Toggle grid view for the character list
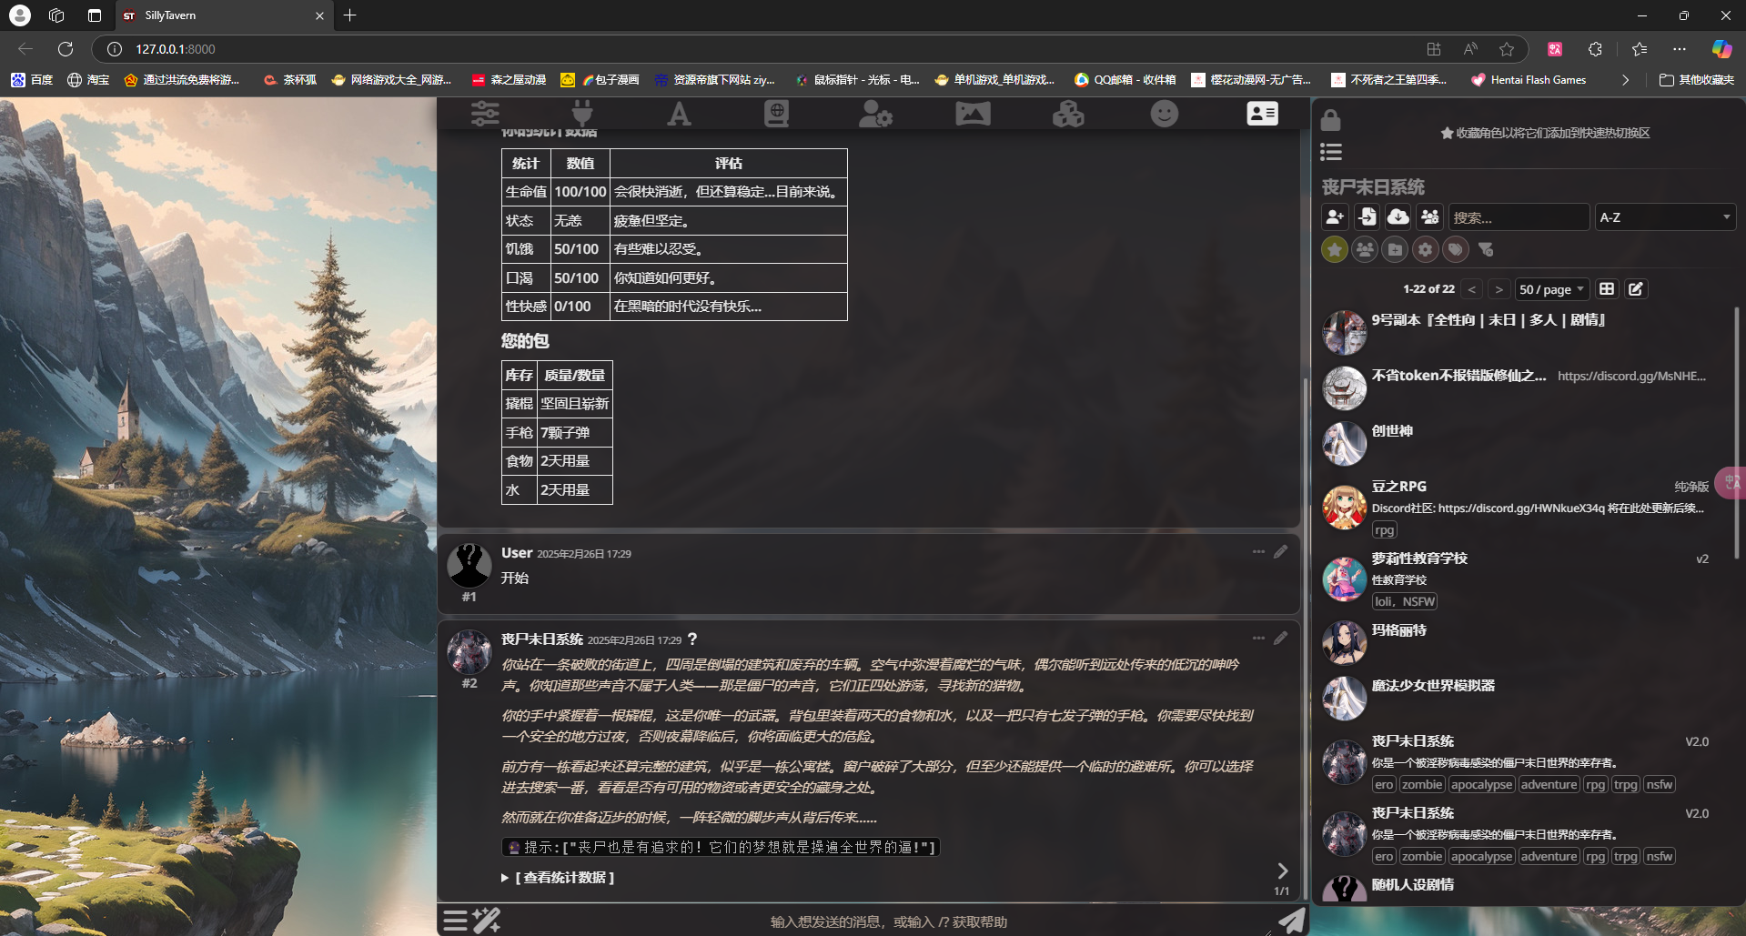Screen dimensions: 1746x936 (x=1607, y=288)
